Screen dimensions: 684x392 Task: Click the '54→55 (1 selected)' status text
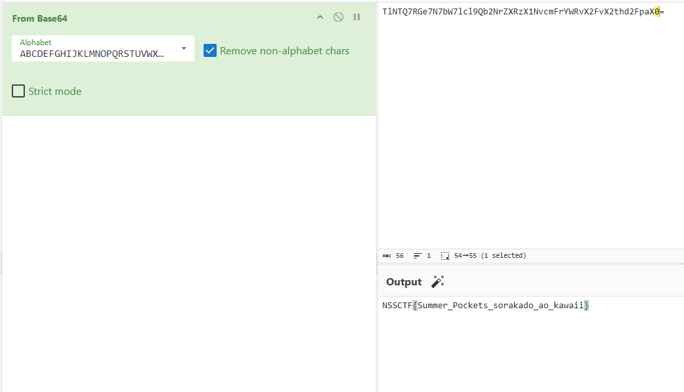click(x=490, y=256)
